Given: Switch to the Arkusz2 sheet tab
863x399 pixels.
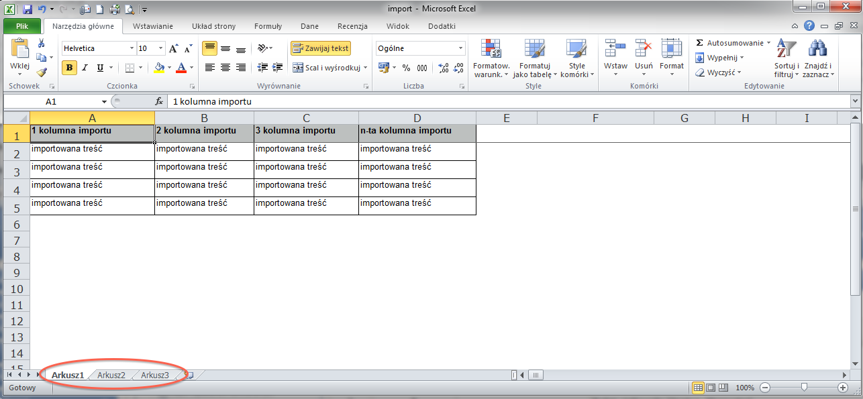Looking at the screenshot, I should pyautogui.click(x=111, y=375).
